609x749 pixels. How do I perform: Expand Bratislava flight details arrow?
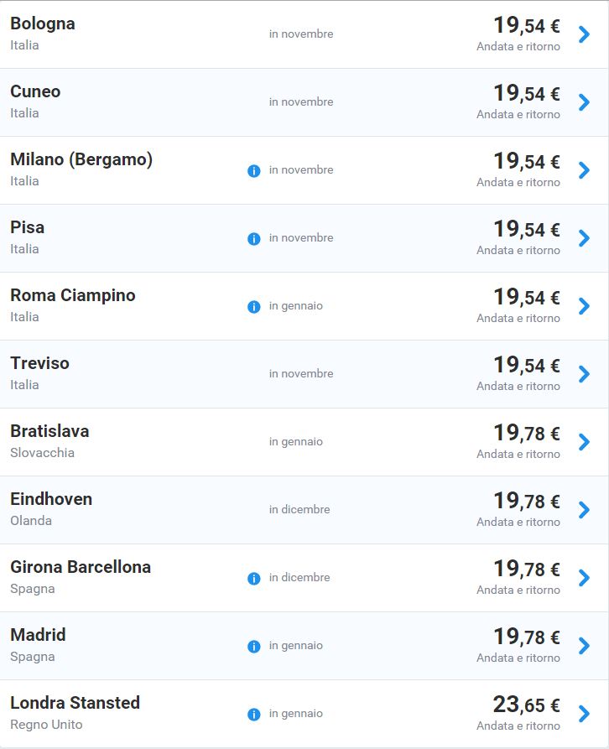585,442
